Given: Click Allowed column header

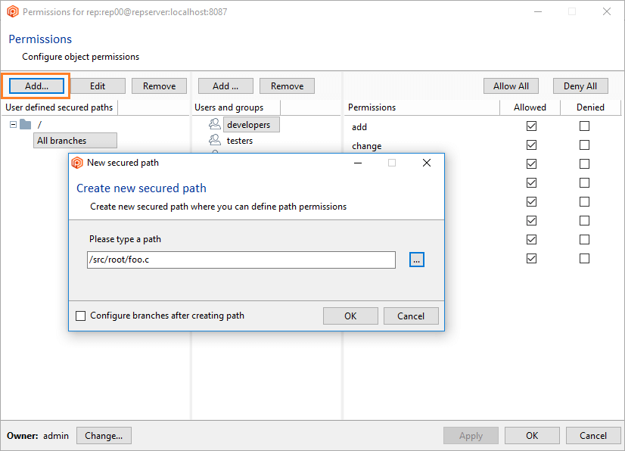Looking at the screenshot, I should [x=530, y=107].
